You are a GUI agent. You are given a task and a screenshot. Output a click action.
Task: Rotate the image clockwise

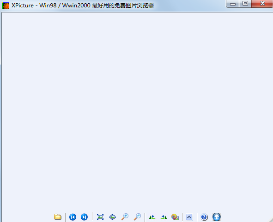(x=164, y=217)
